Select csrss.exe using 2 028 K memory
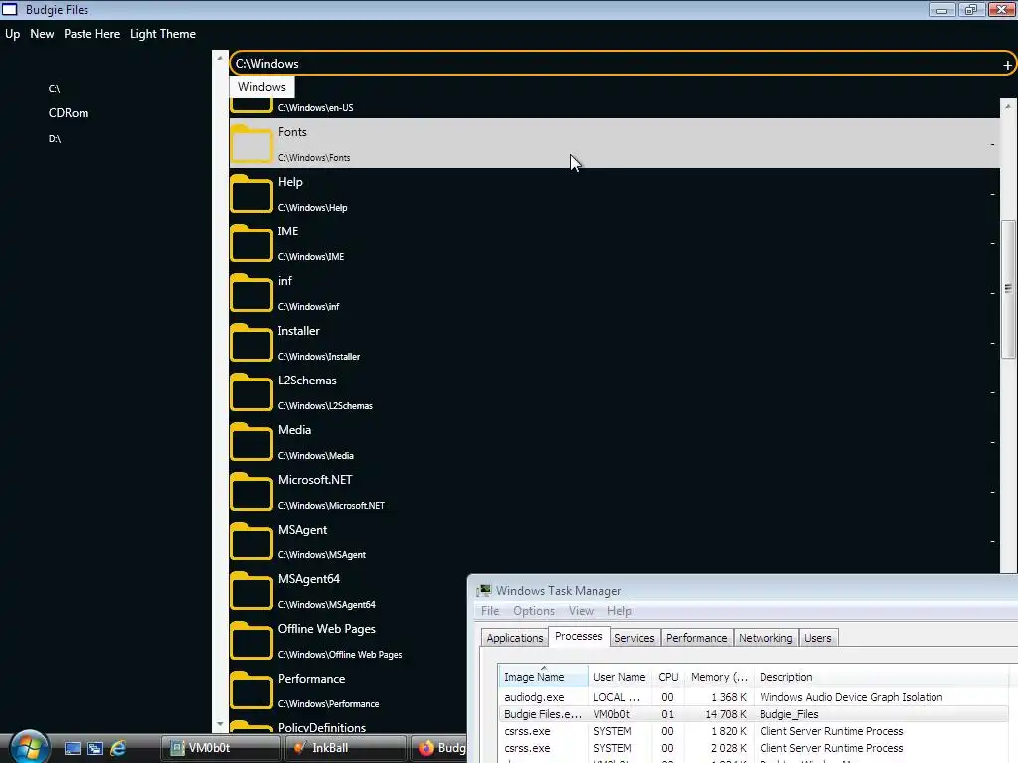 [754, 748]
